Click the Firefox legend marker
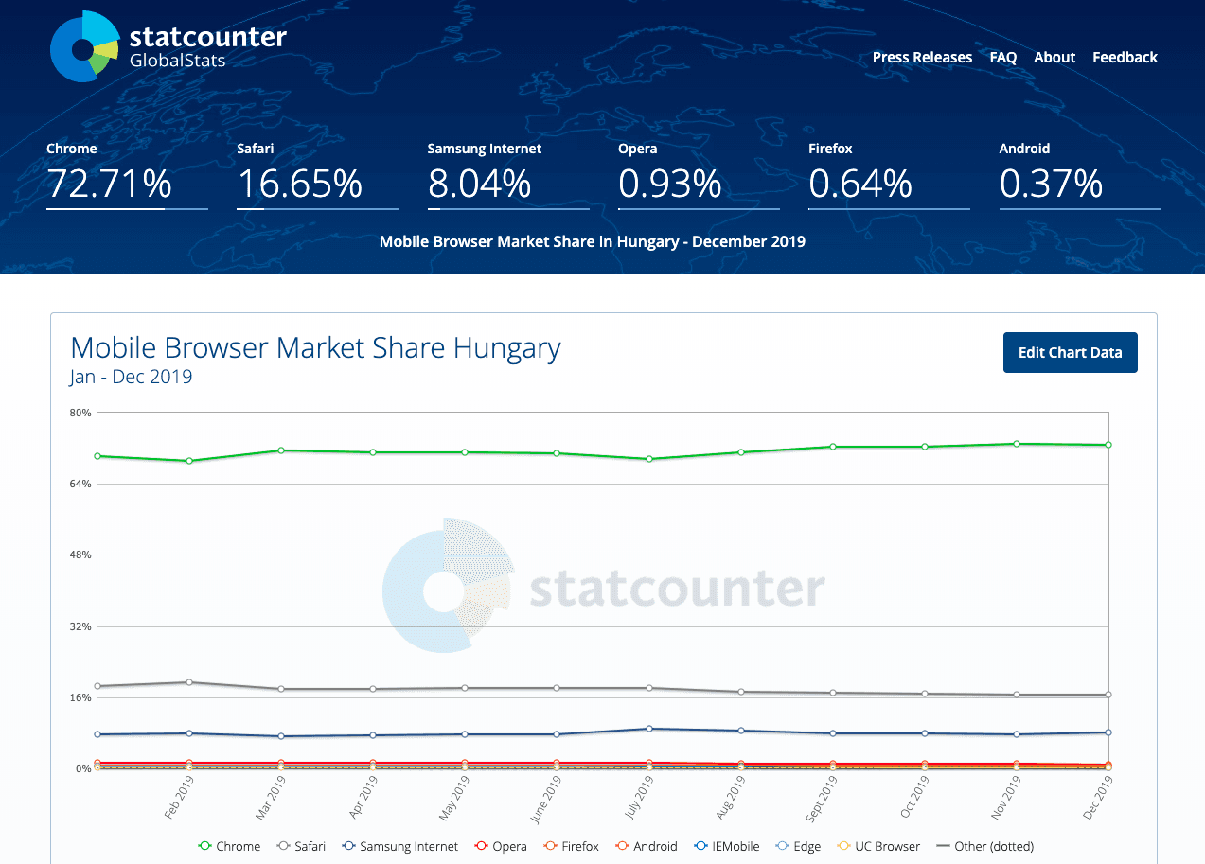Image resolution: width=1205 pixels, height=864 pixels. (x=550, y=846)
